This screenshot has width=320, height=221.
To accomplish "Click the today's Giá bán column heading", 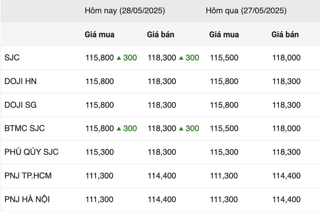I will pos(160,34).
